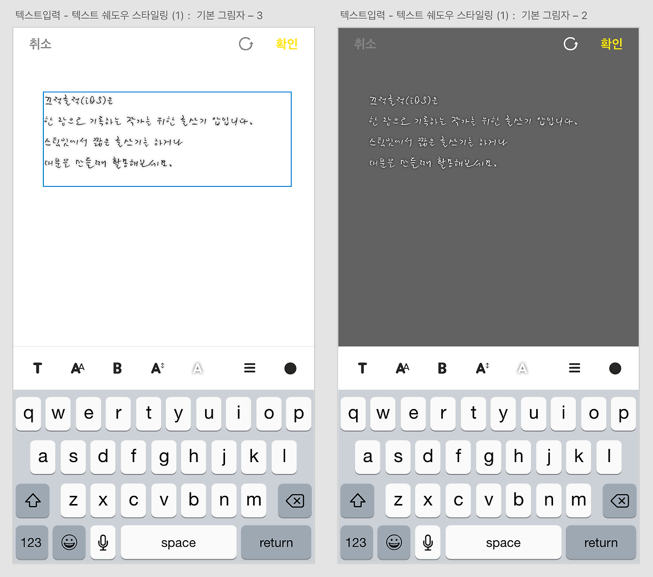Tap 확인 confirm in the left white screen
This screenshot has width=653, height=577.
[286, 44]
